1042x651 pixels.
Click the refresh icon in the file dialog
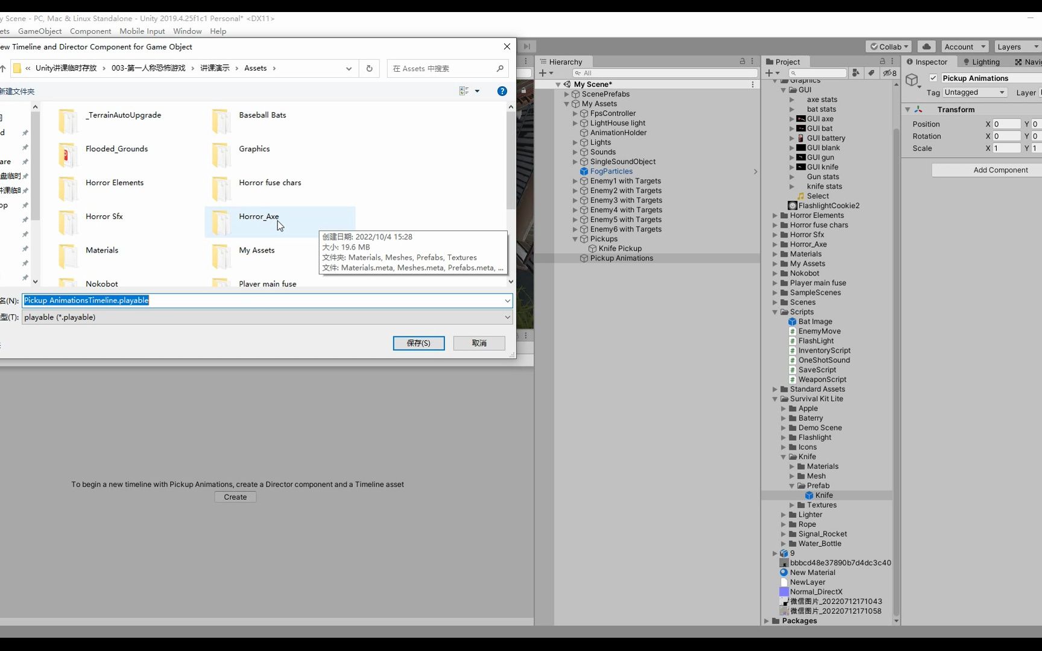click(369, 68)
